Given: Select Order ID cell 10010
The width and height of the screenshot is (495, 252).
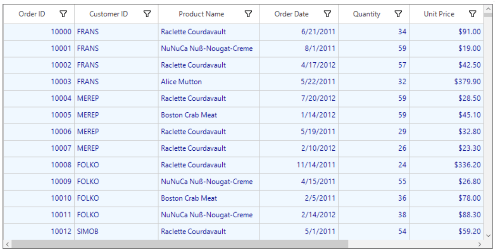Looking at the screenshot, I should click(x=39, y=198).
